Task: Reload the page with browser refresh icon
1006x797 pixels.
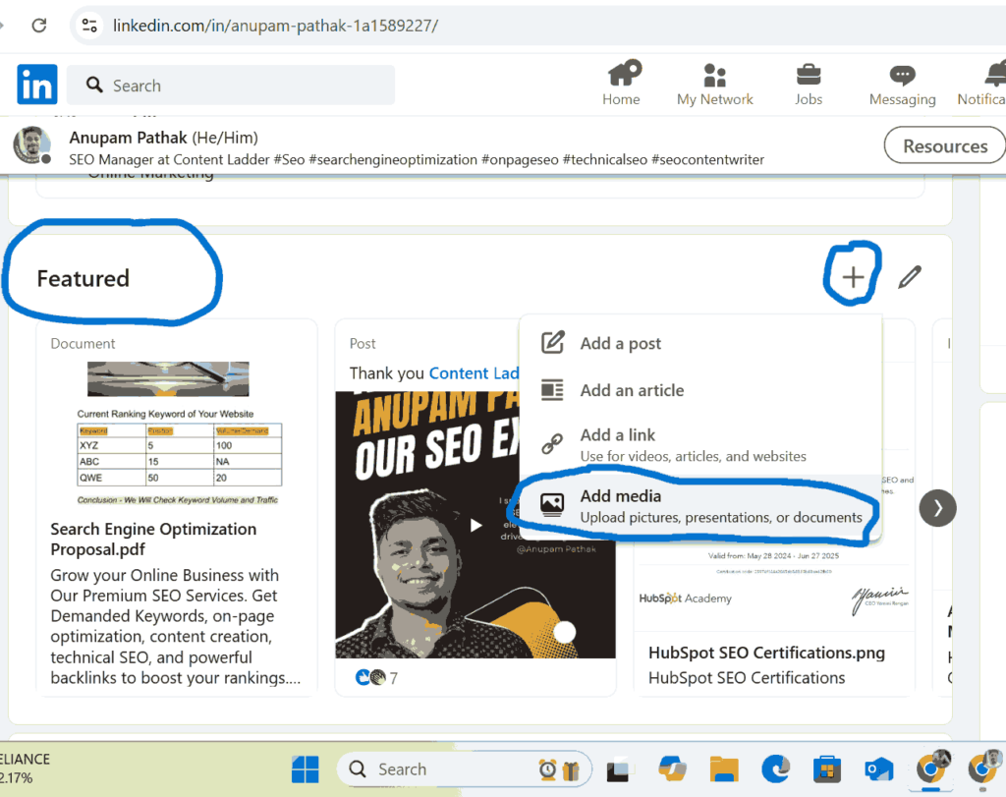Action: (x=39, y=26)
